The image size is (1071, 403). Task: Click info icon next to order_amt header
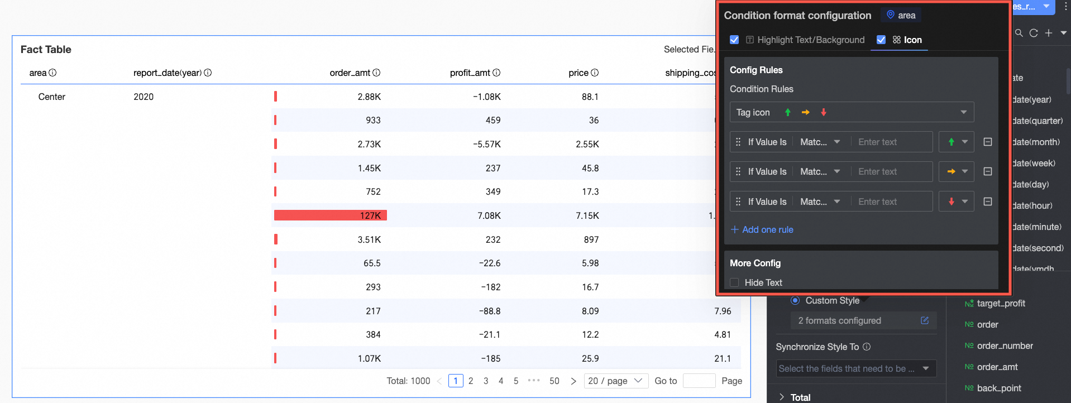pyautogui.click(x=376, y=73)
